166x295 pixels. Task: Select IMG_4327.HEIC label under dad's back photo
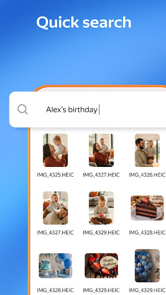point(55,233)
